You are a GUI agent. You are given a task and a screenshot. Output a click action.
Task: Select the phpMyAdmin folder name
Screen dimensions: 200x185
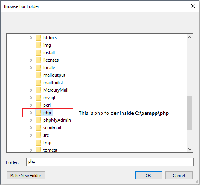[57, 120]
